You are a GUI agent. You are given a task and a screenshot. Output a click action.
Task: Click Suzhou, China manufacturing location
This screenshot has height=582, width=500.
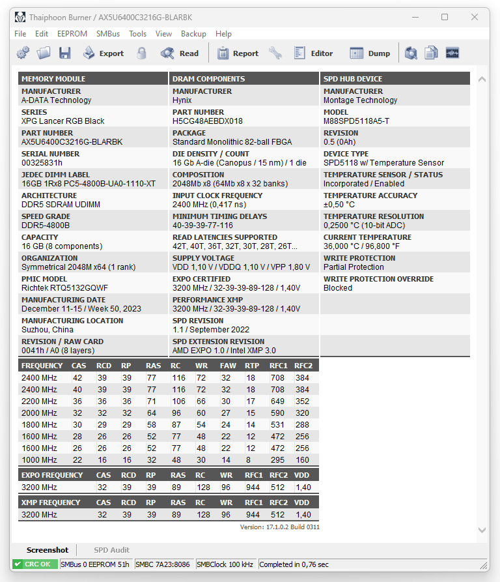[48, 330]
